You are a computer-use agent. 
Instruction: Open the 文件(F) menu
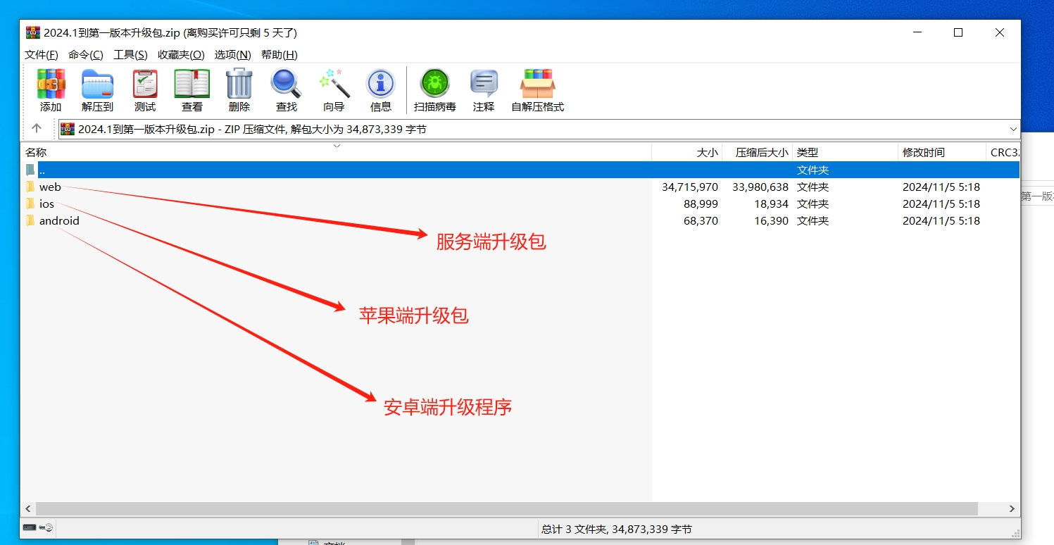click(x=42, y=55)
